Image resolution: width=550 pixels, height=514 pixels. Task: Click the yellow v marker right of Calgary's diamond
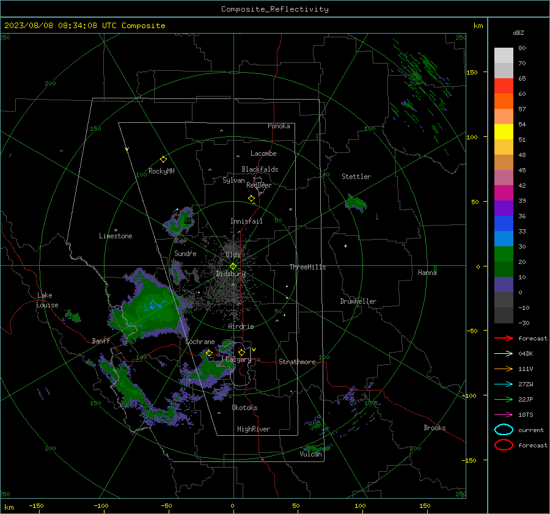[254, 350]
